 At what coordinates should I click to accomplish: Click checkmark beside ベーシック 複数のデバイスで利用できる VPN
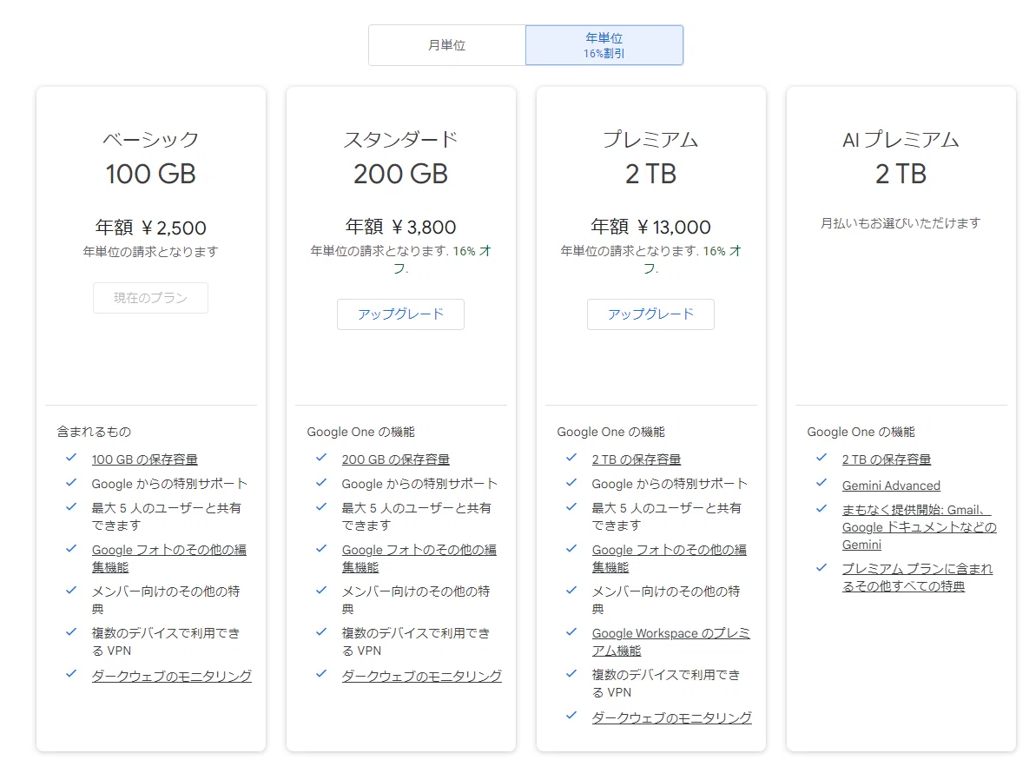click(71, 631)
